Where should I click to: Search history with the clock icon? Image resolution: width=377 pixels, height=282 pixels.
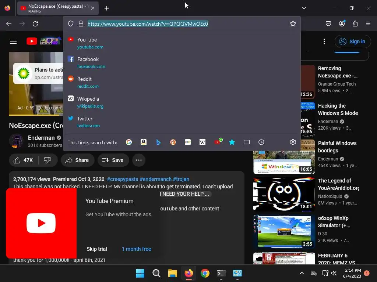(x=261, y=142)
